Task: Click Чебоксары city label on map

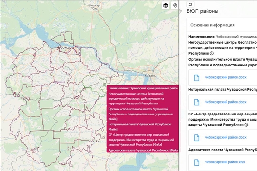Action: pyautogui.click(x=65, y=48)
